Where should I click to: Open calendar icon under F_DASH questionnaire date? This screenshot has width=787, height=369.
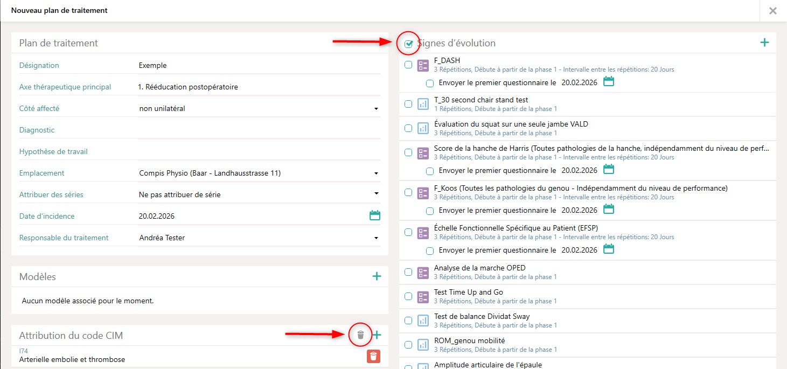pyautogui.click(x=609, y=82)
